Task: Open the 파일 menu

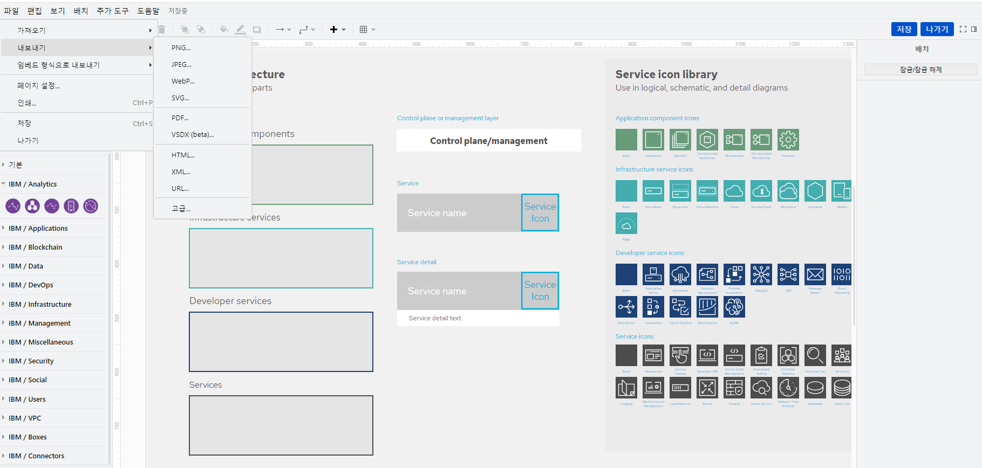Action: tap(11, 11)
